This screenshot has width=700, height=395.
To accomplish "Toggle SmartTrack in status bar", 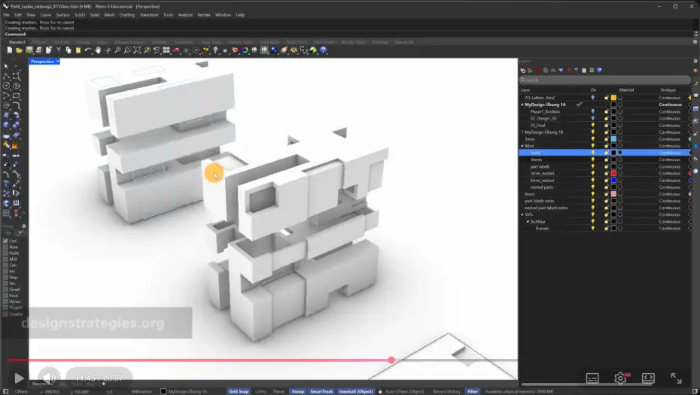I will click(321, 391).
